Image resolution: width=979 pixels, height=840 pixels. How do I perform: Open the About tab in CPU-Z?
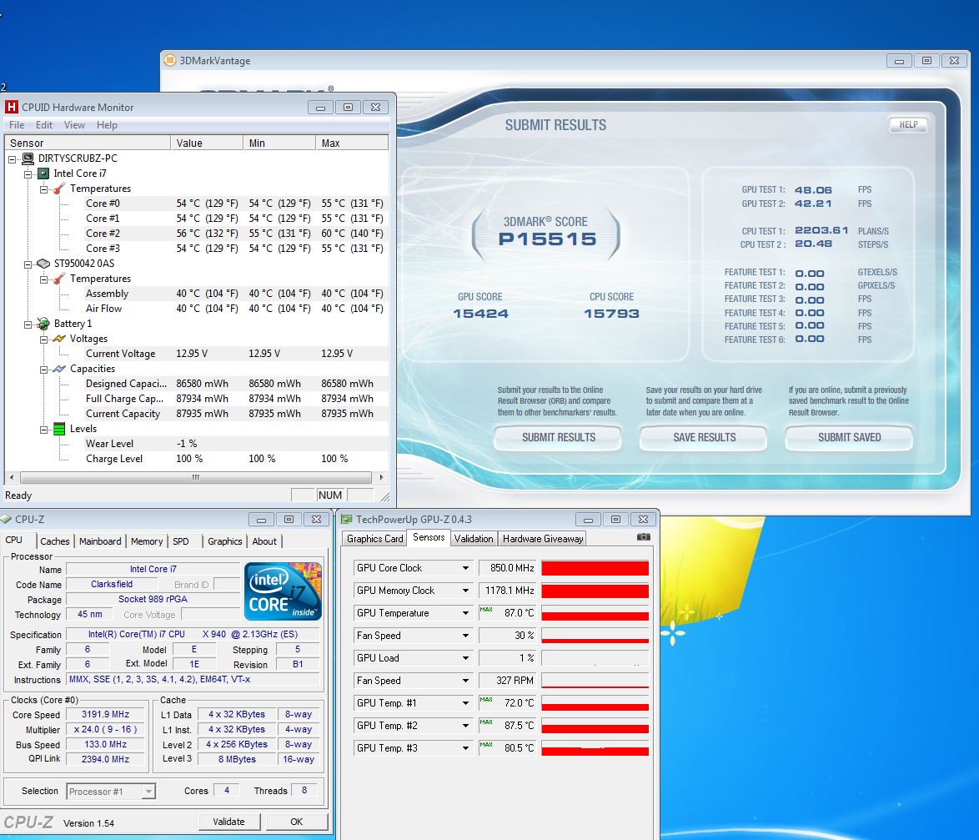264,541
